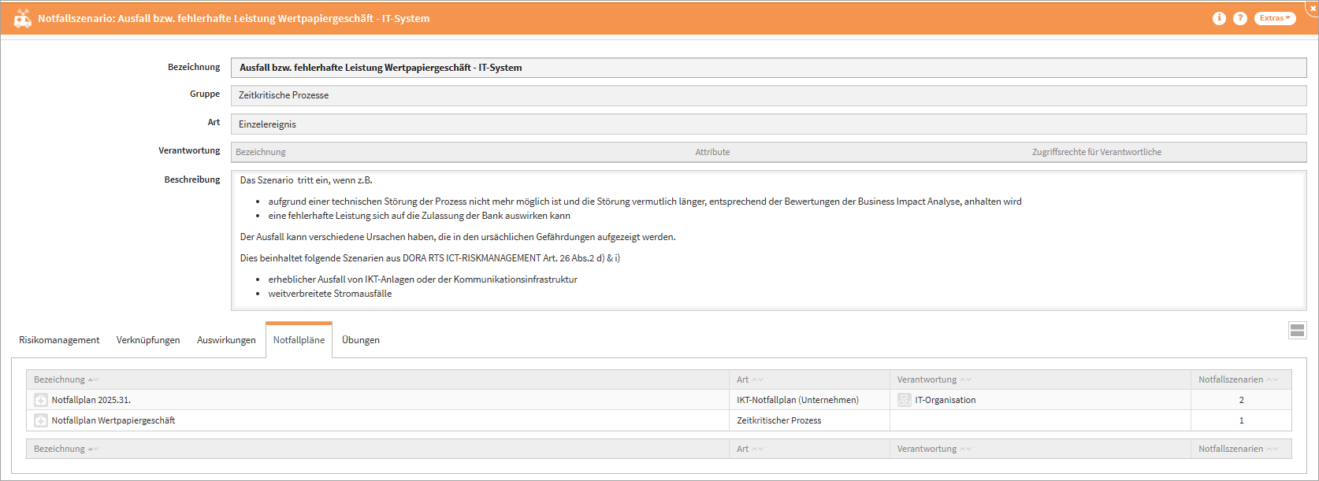
Task: Click the IT-Organisation org chart icon
Action: [905, 400]
